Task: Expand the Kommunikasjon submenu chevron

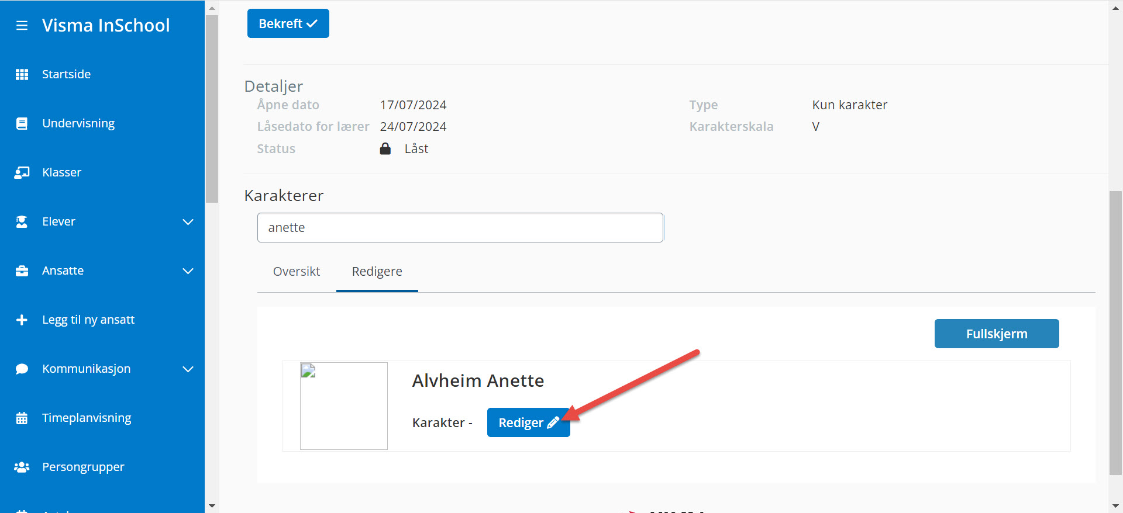Action: coord(188,369)
